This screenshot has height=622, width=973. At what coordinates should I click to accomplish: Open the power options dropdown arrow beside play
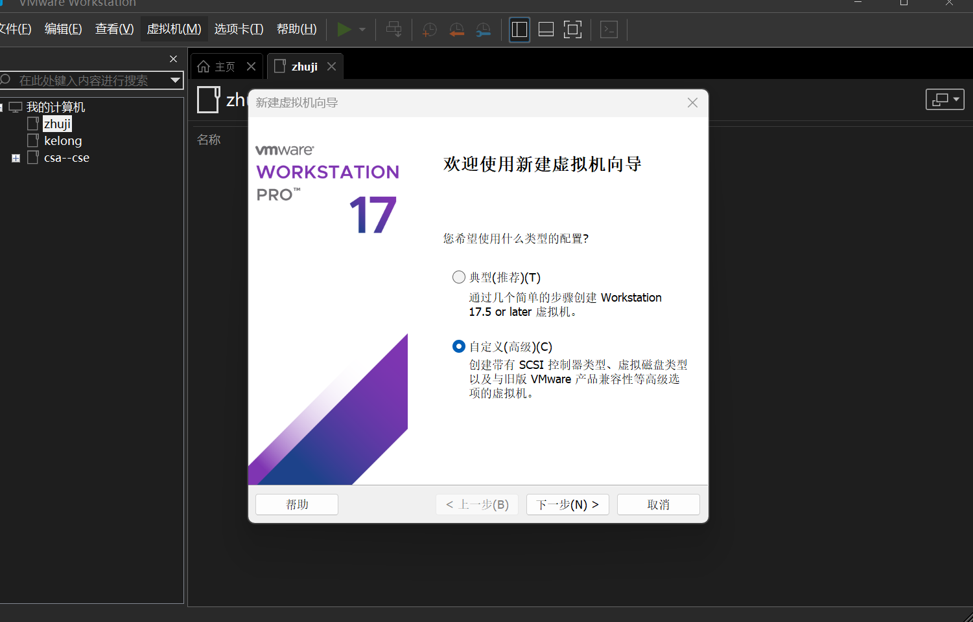click(362, 29)
